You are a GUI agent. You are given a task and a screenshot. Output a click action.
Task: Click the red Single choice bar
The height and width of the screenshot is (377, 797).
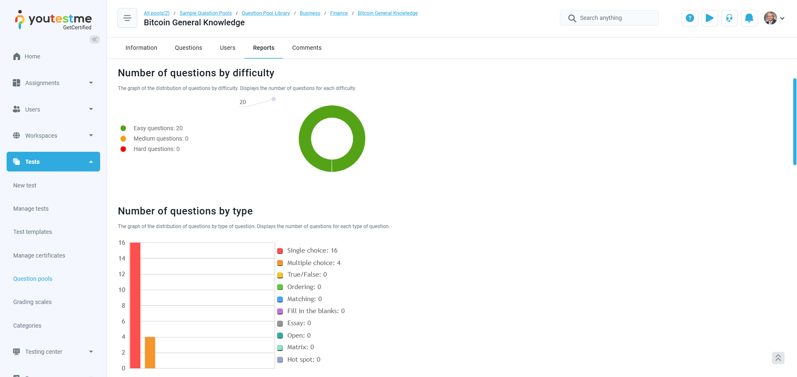pyautogui.click(x=135, y=305)
